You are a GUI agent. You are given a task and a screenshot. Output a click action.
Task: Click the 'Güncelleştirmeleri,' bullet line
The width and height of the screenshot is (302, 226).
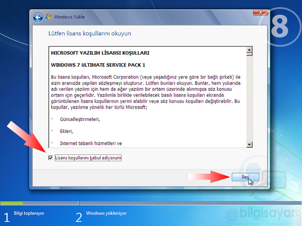pos(80,120)
